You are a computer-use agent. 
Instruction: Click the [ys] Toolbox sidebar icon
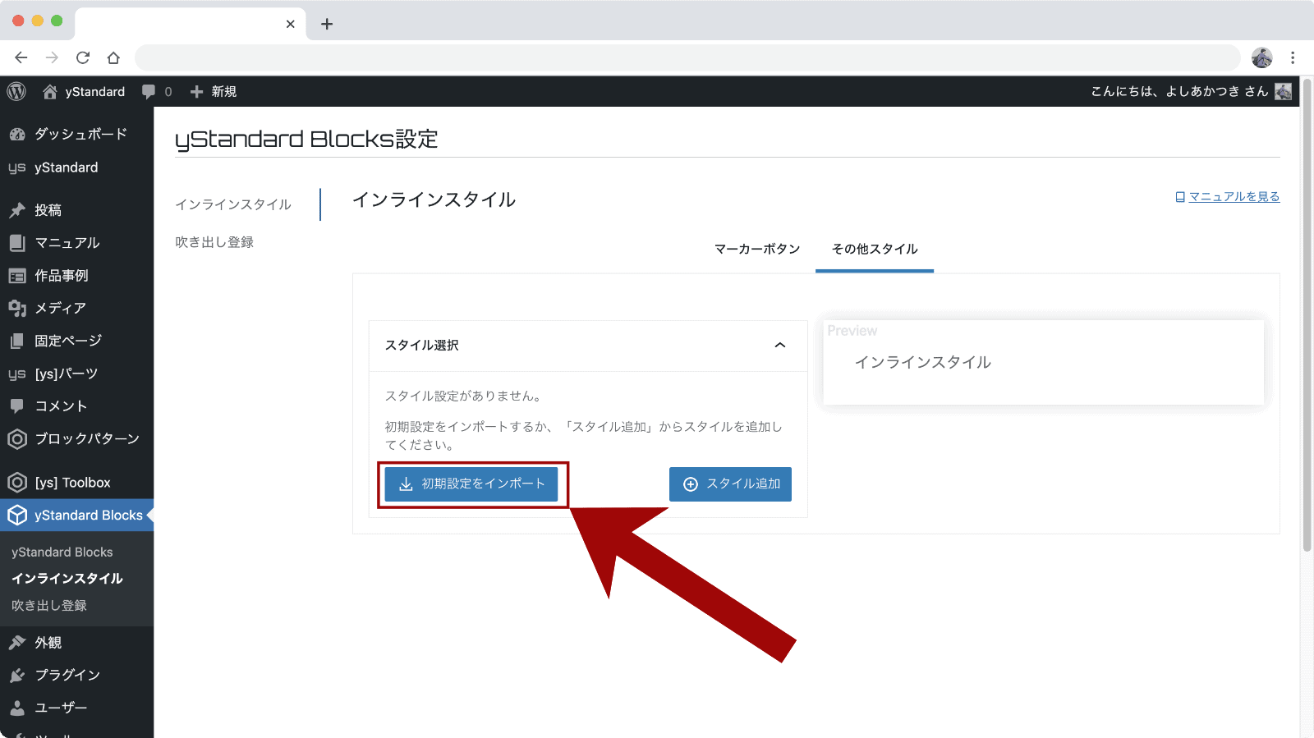pos(17,483)
